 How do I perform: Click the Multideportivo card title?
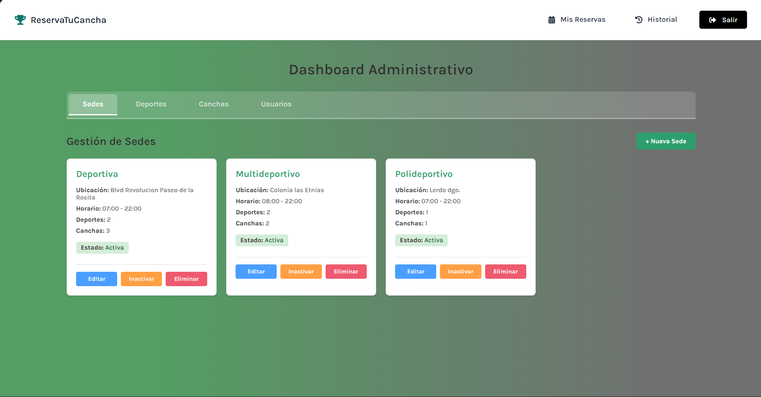(x=268, y=174)
